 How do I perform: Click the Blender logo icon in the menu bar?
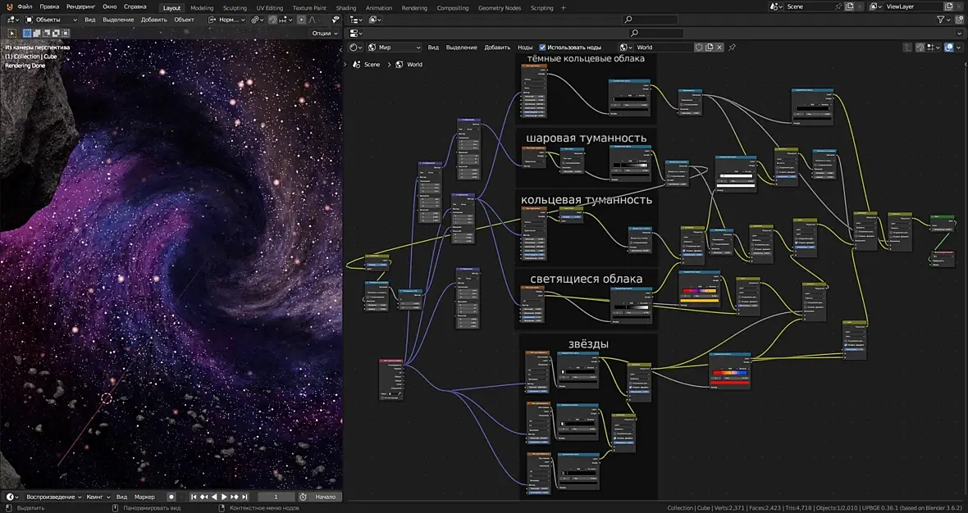tap(8, 7)
